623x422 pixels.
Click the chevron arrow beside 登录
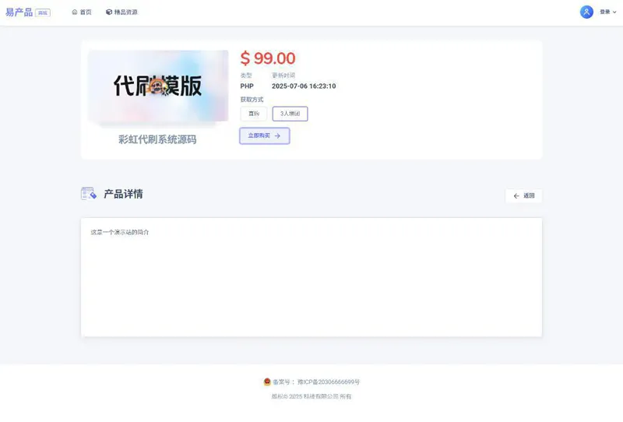pyautogui.click(x=614, y=12)
